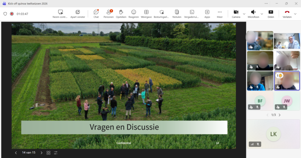301x158 pixels.
Task: Open the Vergaderruimtes breakout menu
Action: click(191, 14)
